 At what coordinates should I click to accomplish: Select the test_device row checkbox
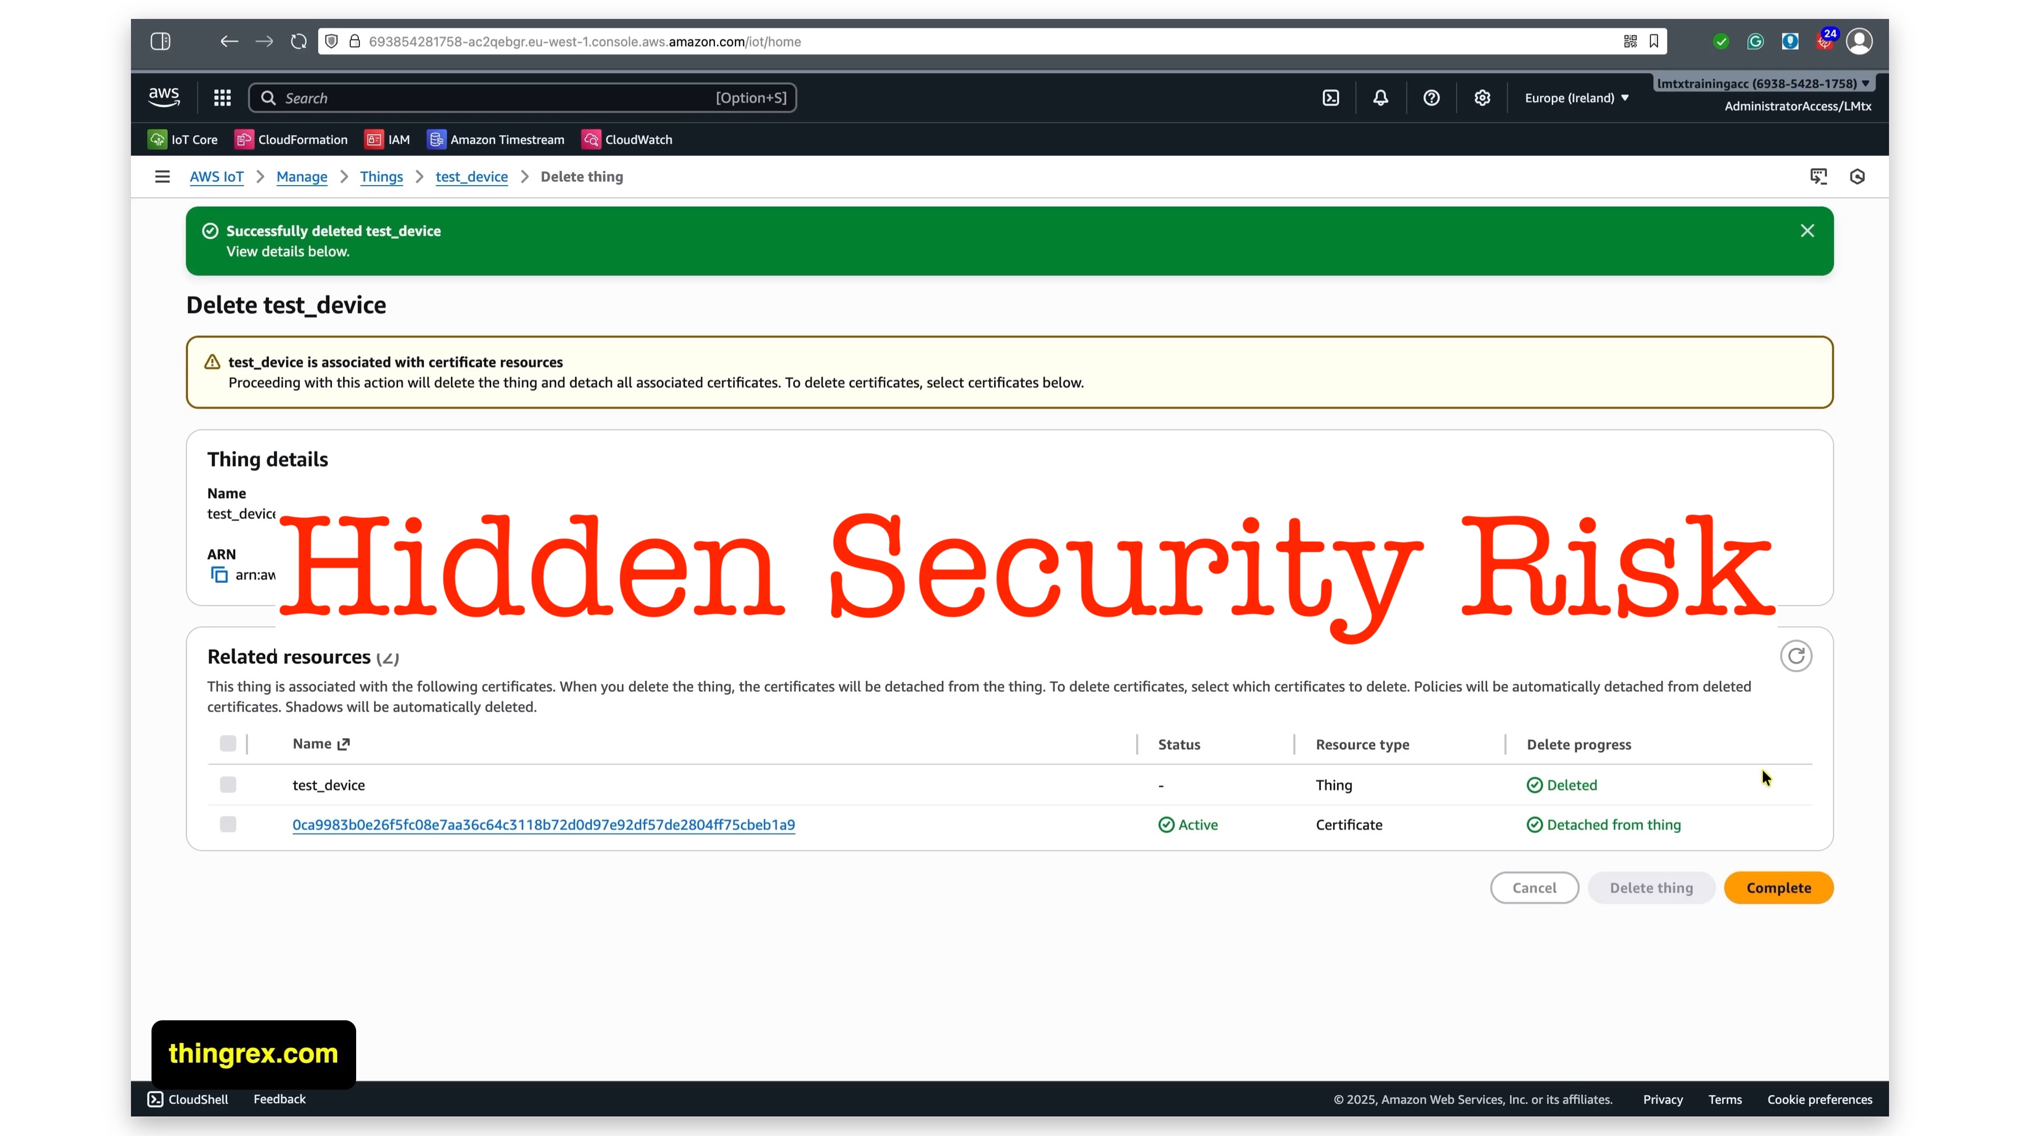pyautogui.click(x=227, y=785)
